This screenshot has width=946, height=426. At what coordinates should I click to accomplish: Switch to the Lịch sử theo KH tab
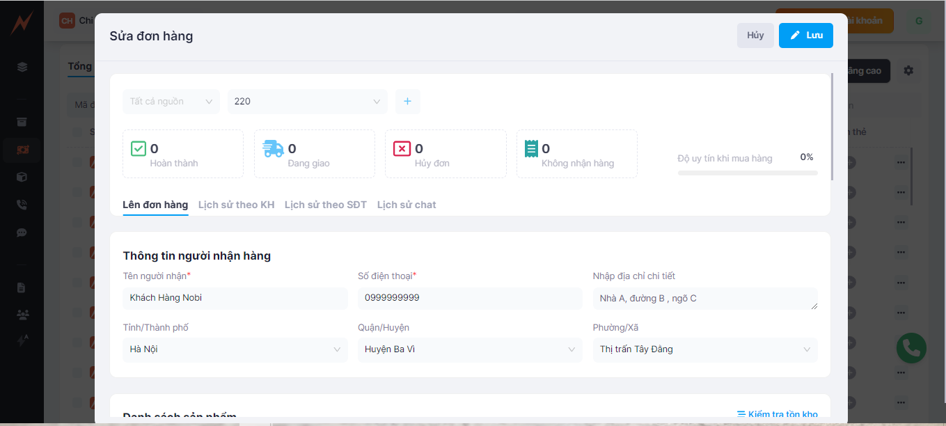[236, 205]
